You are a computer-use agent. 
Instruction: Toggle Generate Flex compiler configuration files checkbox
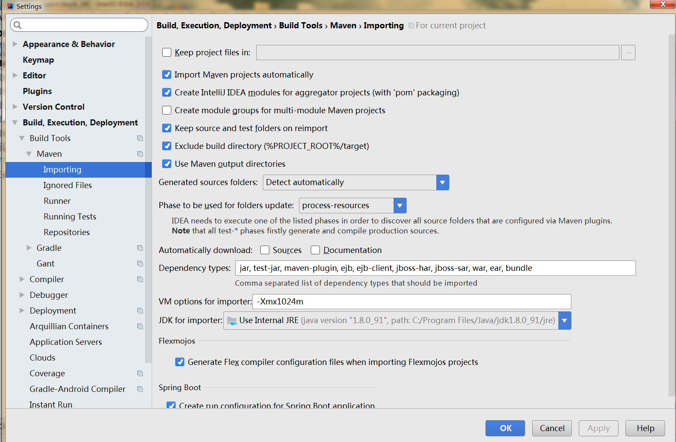click(x=180, y=362)
